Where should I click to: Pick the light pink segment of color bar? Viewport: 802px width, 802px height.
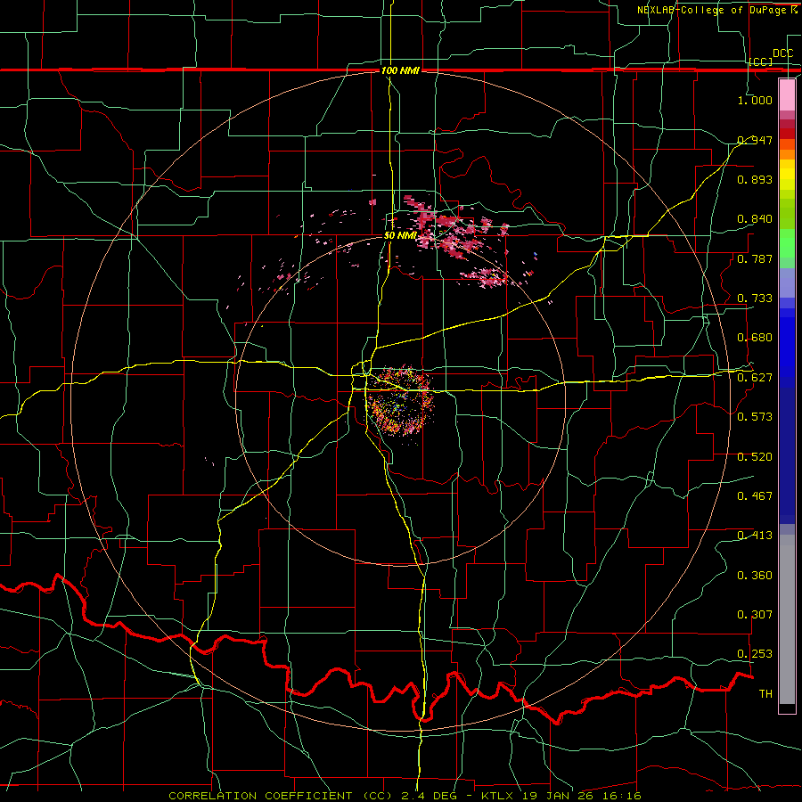[787, 94]
